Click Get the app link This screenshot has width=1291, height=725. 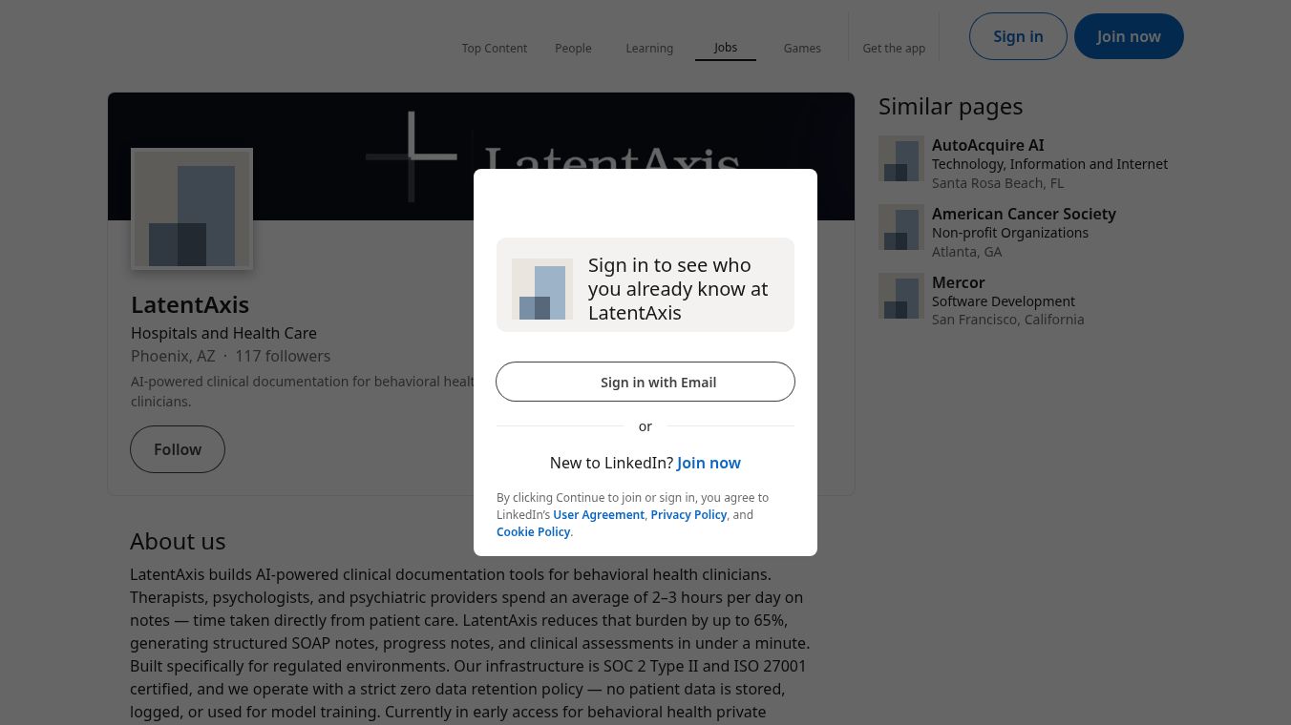(894, 48)
